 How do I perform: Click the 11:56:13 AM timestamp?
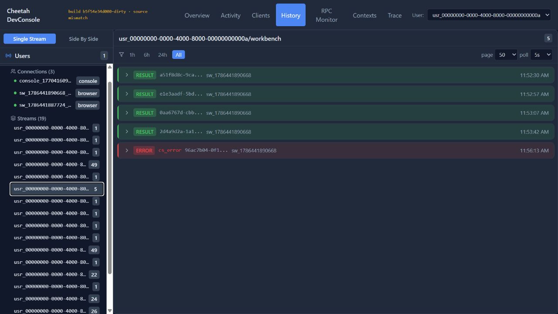click(534, 150)
